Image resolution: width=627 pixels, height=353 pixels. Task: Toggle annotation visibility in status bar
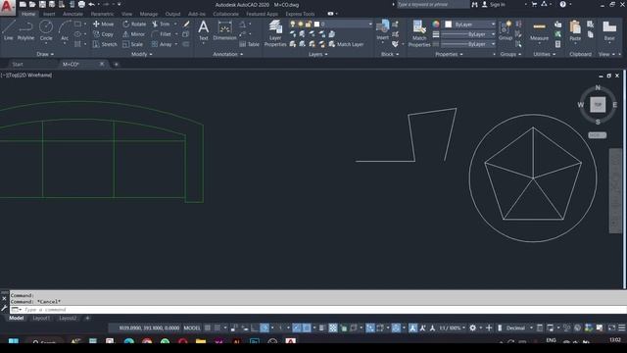coord(412,328)
